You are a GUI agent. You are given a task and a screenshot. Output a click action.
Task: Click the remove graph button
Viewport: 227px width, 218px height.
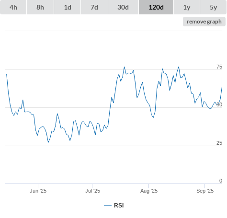(x=204, y=22)
